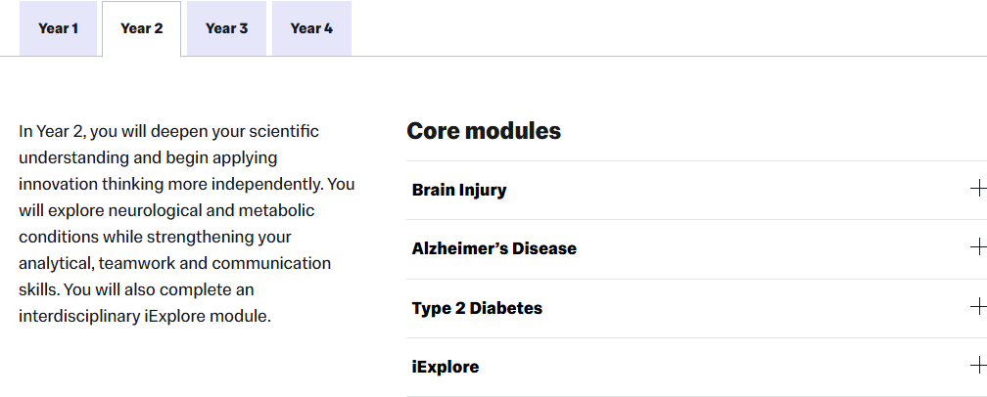Viewport: 987px width, 397px height.
Task: Click the plus icon beside Type 2 Diabetes
Action: tap(977, 307)
